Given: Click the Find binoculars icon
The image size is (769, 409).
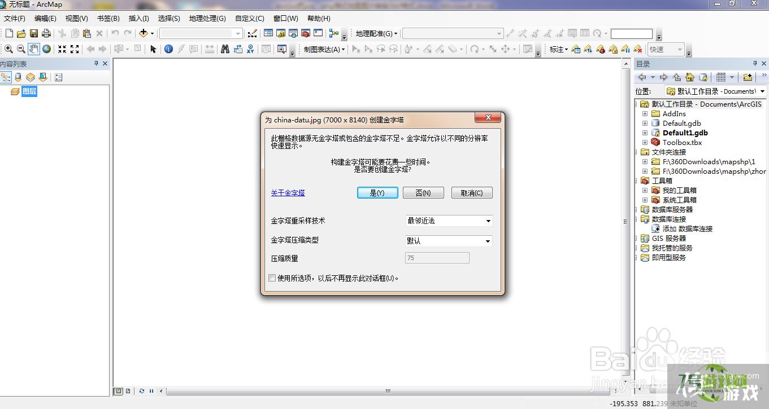Looking at the screenshot, I should [225, 49].
